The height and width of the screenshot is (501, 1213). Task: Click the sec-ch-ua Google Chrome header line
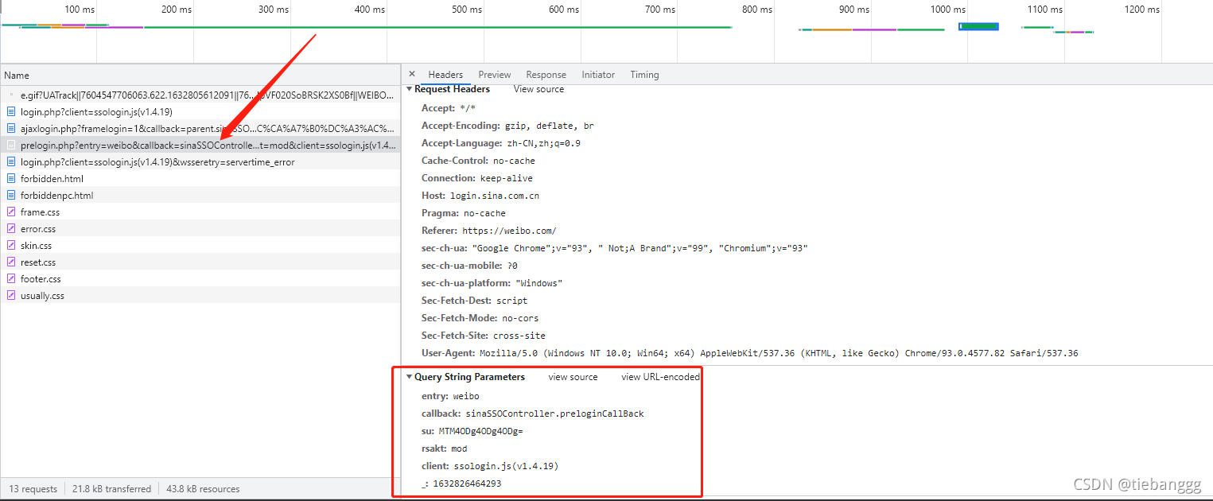tap(615, 248)
